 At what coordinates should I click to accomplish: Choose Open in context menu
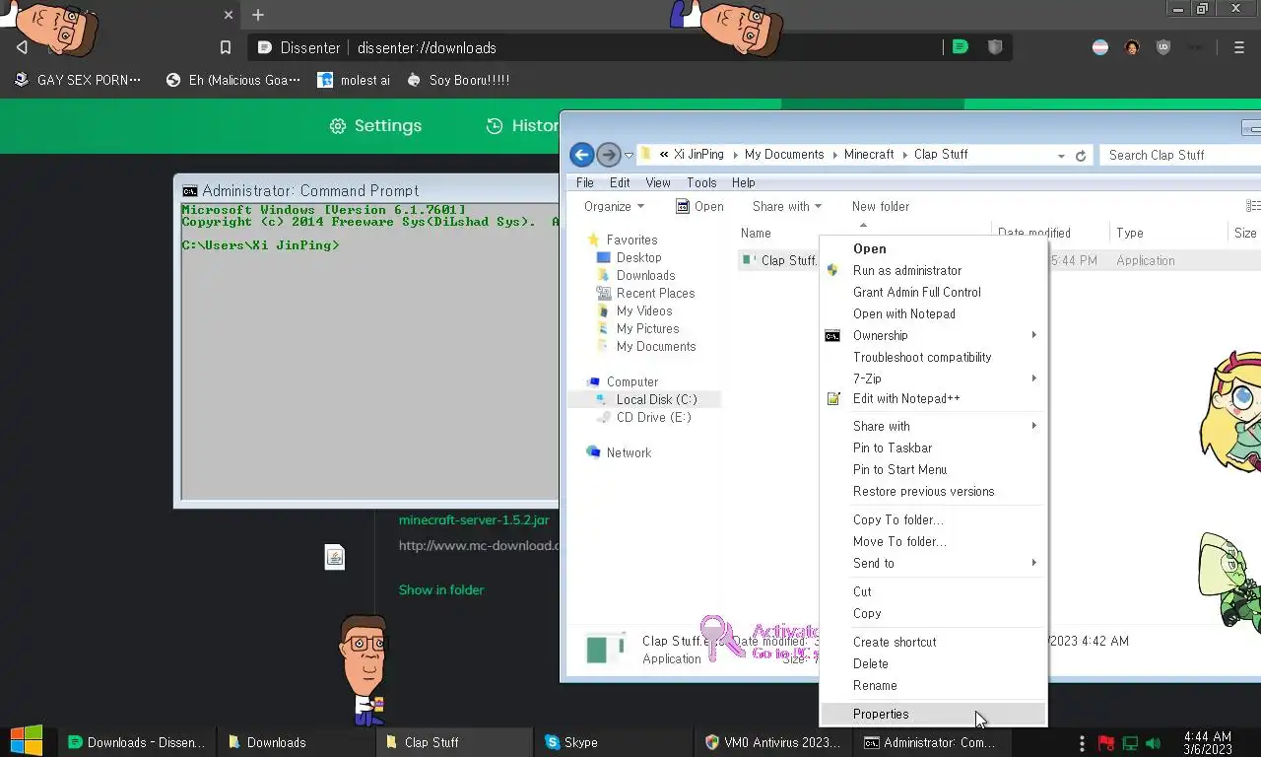click(933, 248)
